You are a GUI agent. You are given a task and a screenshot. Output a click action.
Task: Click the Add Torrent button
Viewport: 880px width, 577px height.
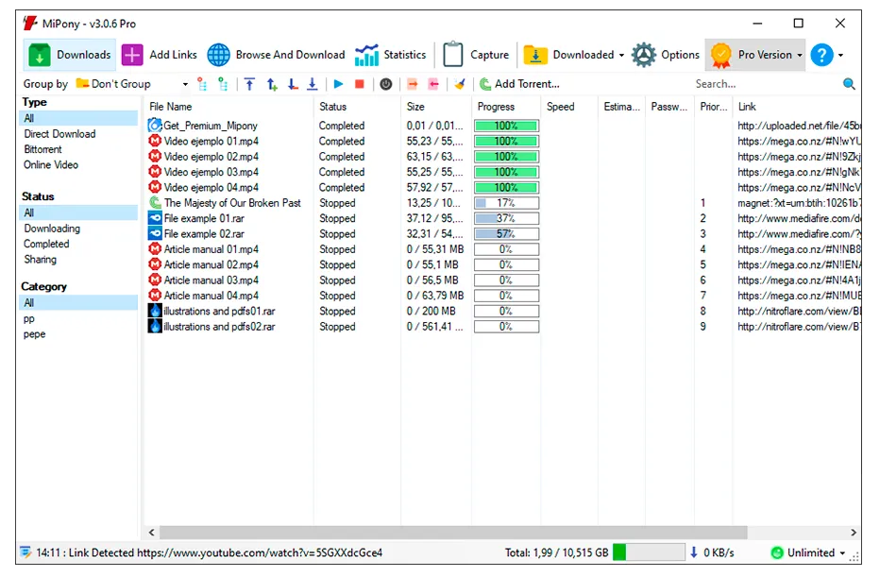click(519, 84)
